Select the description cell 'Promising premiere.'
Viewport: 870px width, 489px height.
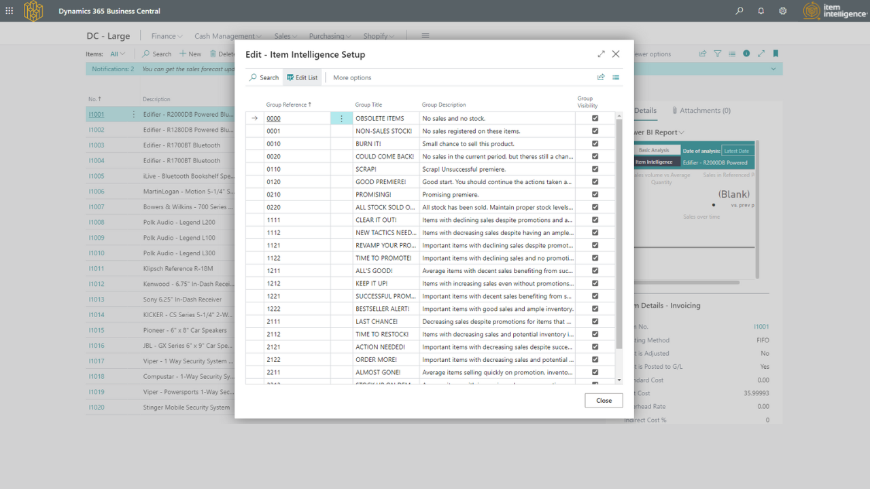click(x=497, y=195)
